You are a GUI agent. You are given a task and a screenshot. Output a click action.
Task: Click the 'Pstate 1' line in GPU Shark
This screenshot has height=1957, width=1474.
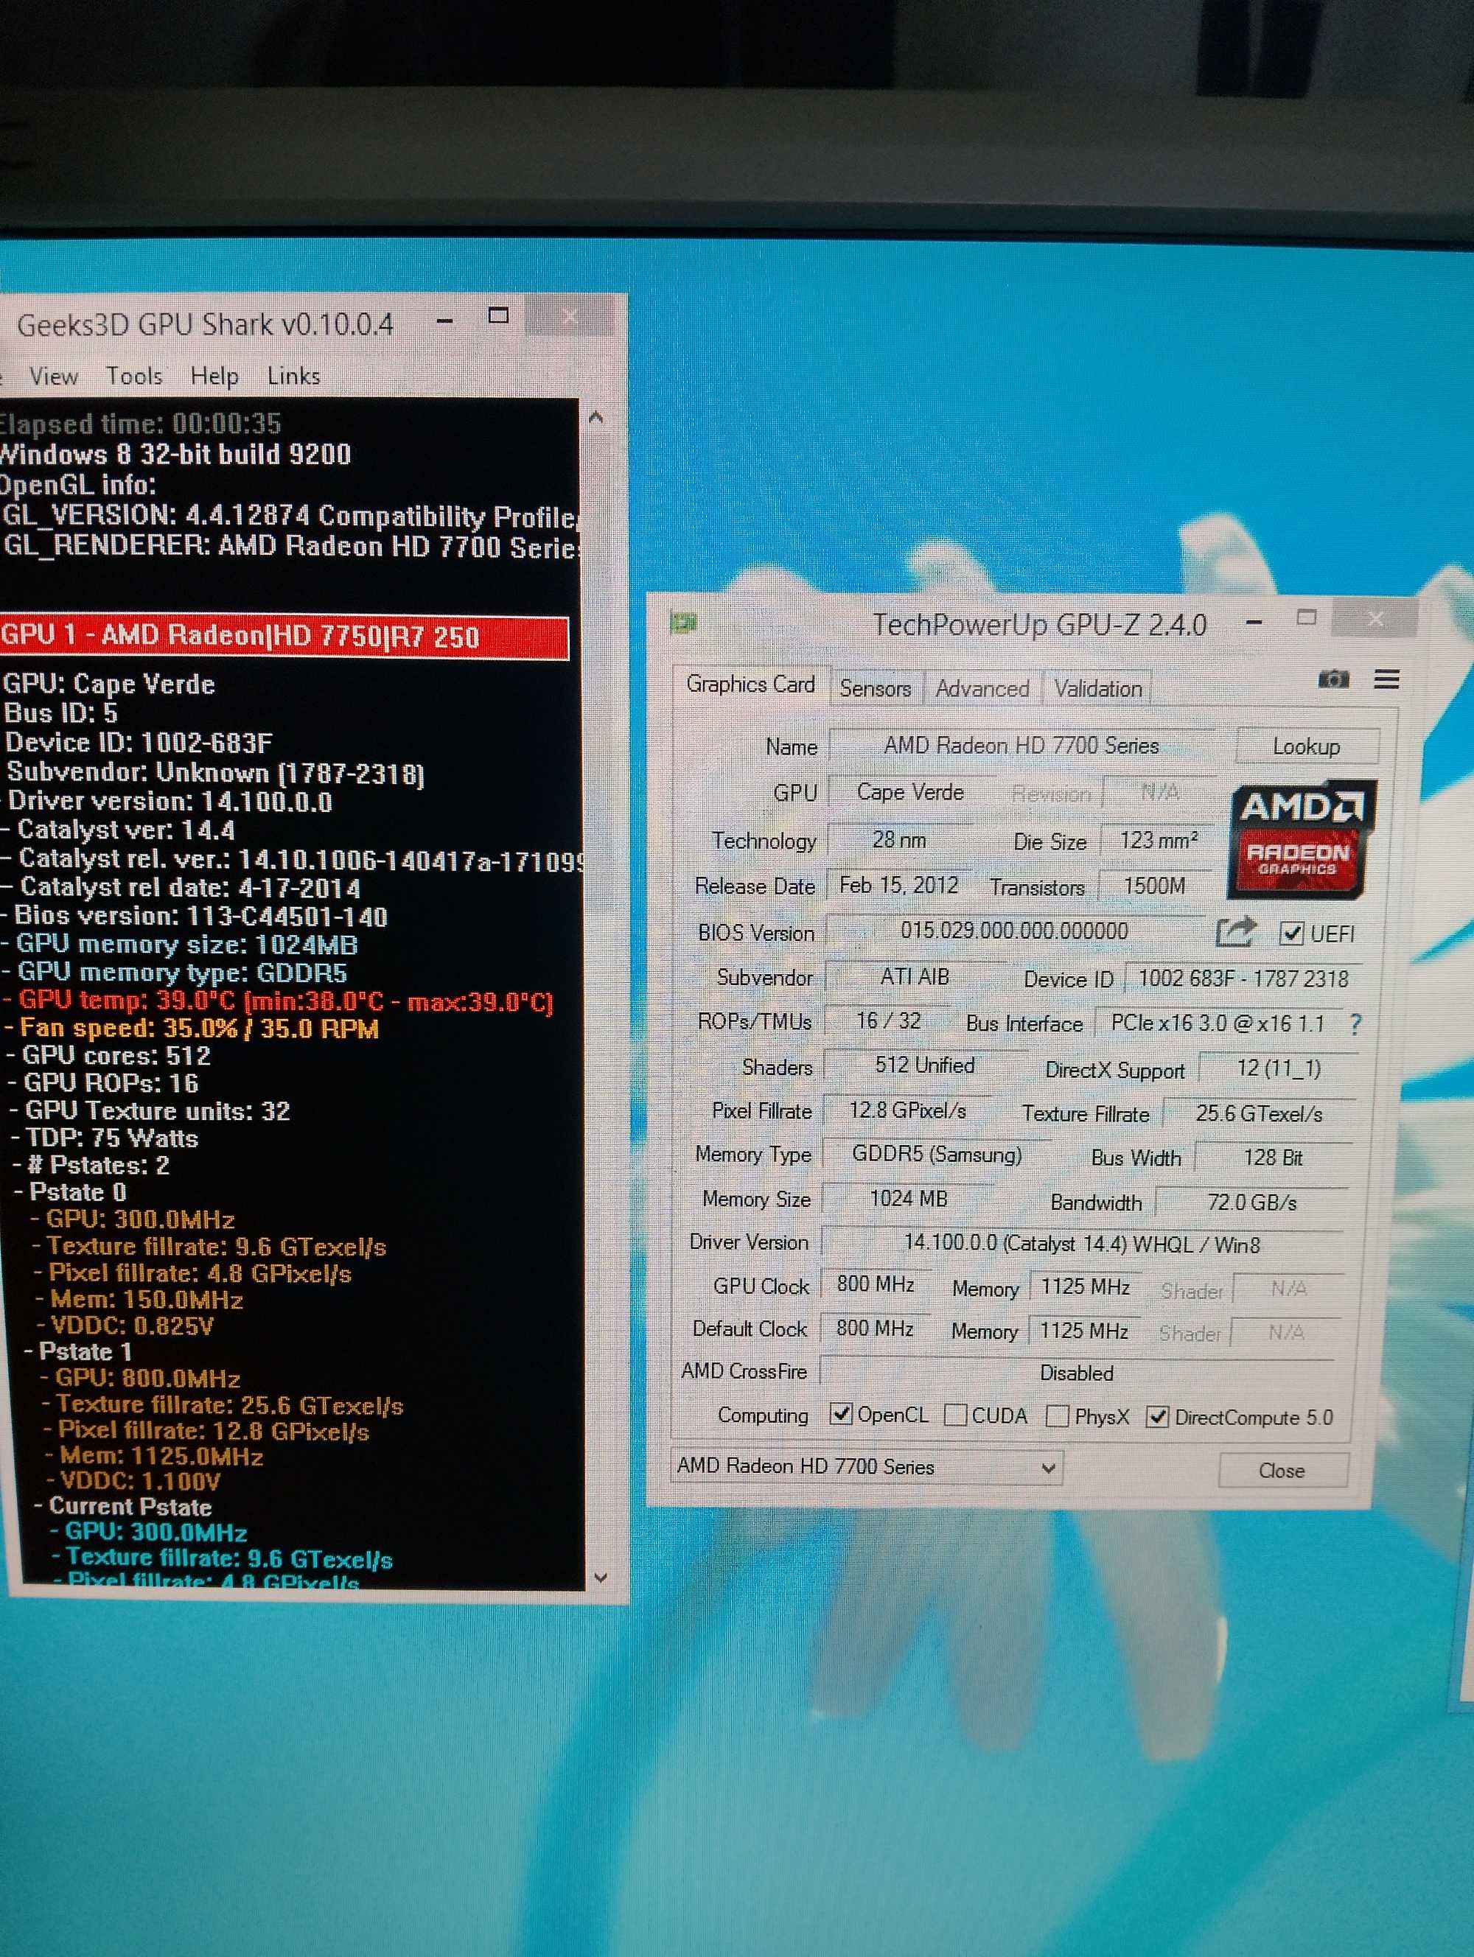tap(78, 1352)
